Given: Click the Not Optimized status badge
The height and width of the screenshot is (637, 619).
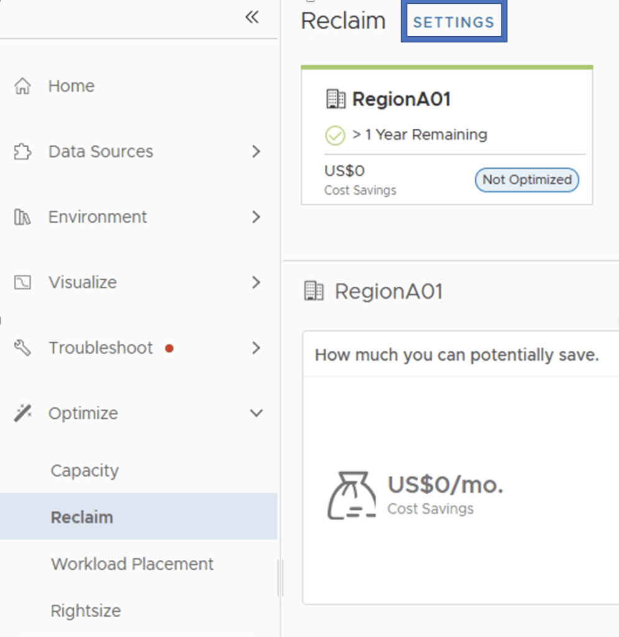Looking at the screenshot, I should coord(527,180).
